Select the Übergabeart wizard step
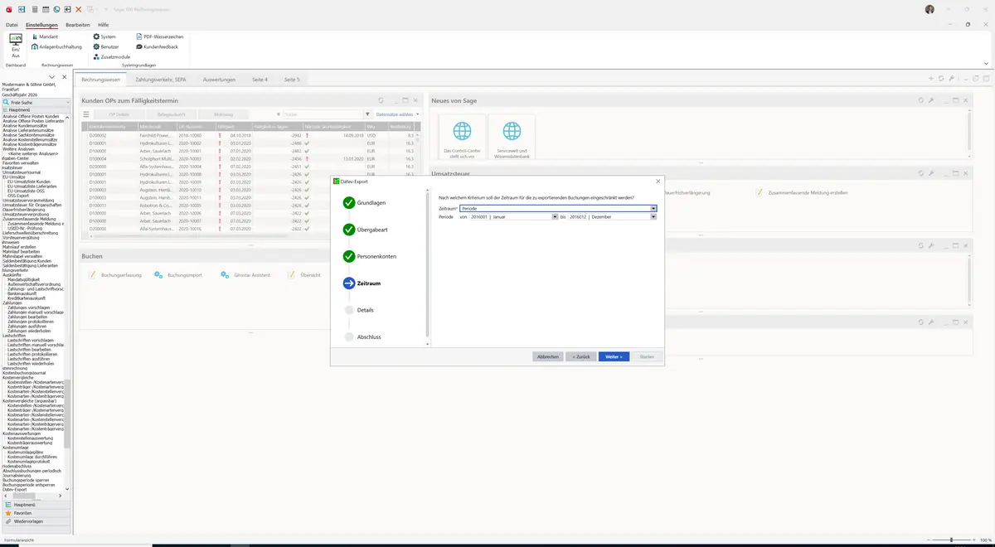 pos(366,230)
